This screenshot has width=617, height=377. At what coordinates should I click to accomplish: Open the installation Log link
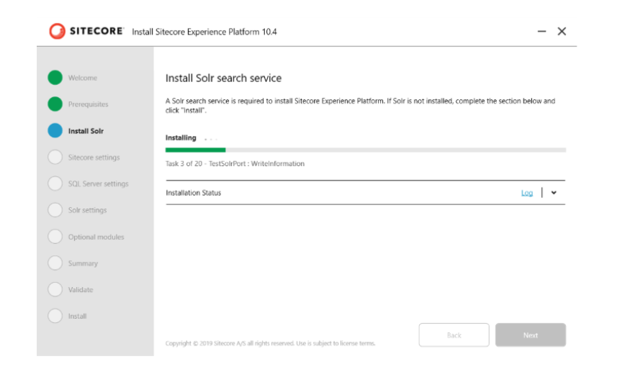pos(527,193)
